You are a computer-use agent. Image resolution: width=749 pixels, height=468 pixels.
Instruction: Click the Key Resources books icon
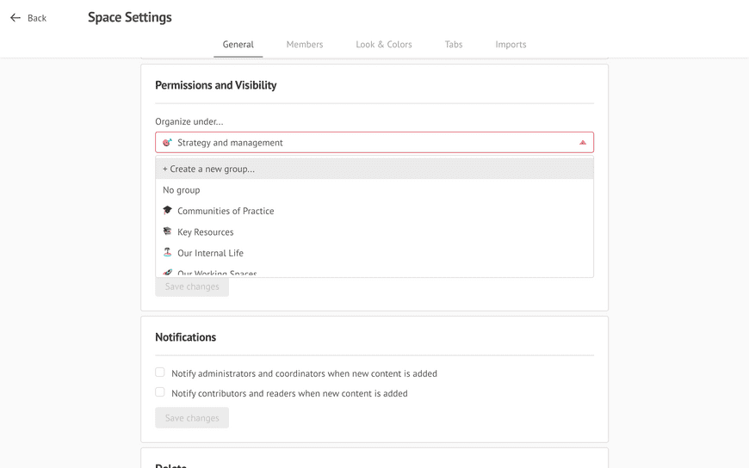pos(167,231)
